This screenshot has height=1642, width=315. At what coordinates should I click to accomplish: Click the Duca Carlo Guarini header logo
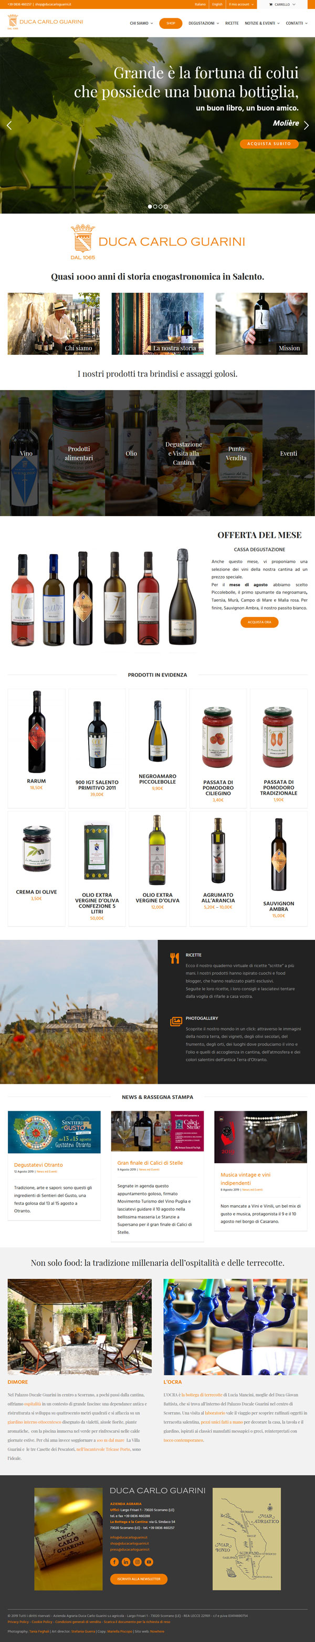click(45, 22)
